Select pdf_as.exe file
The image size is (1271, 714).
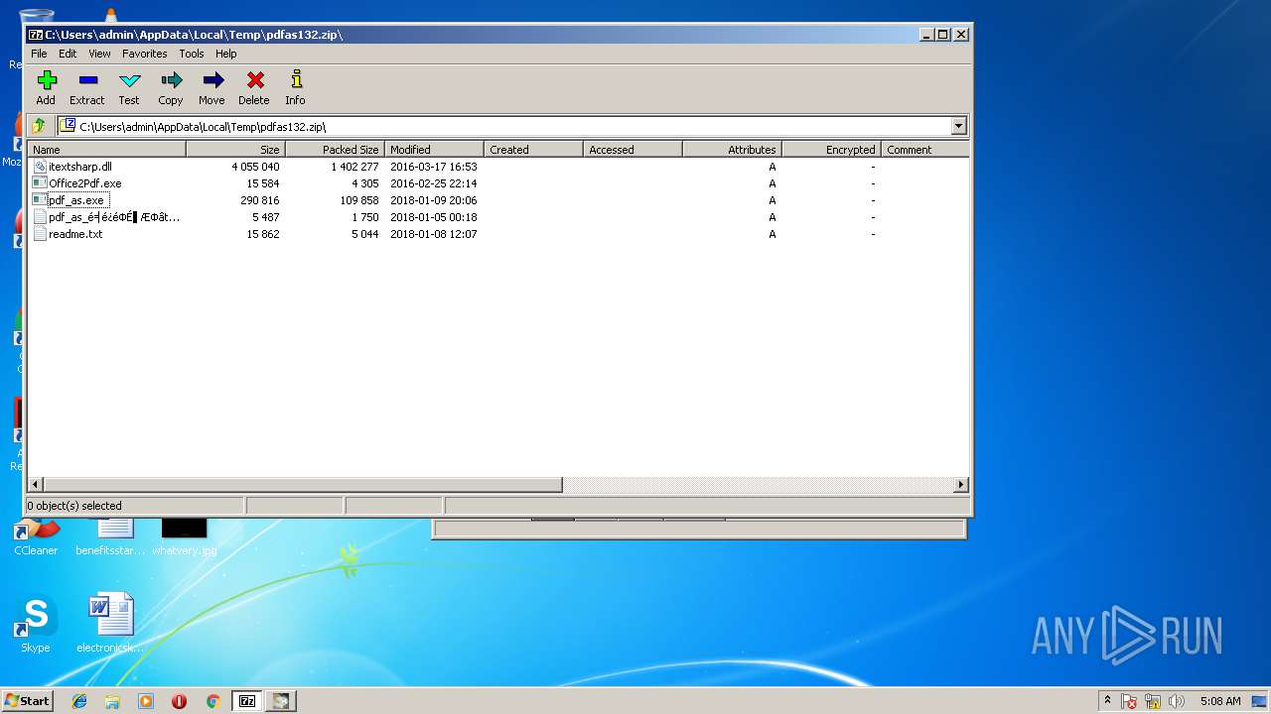pyautogui.click(x=76, y=200)
